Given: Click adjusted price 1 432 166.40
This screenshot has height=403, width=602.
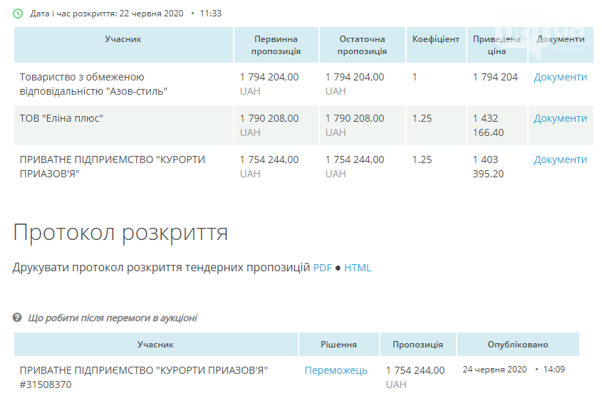Looking at the screenshot, I should pos(488,125).
